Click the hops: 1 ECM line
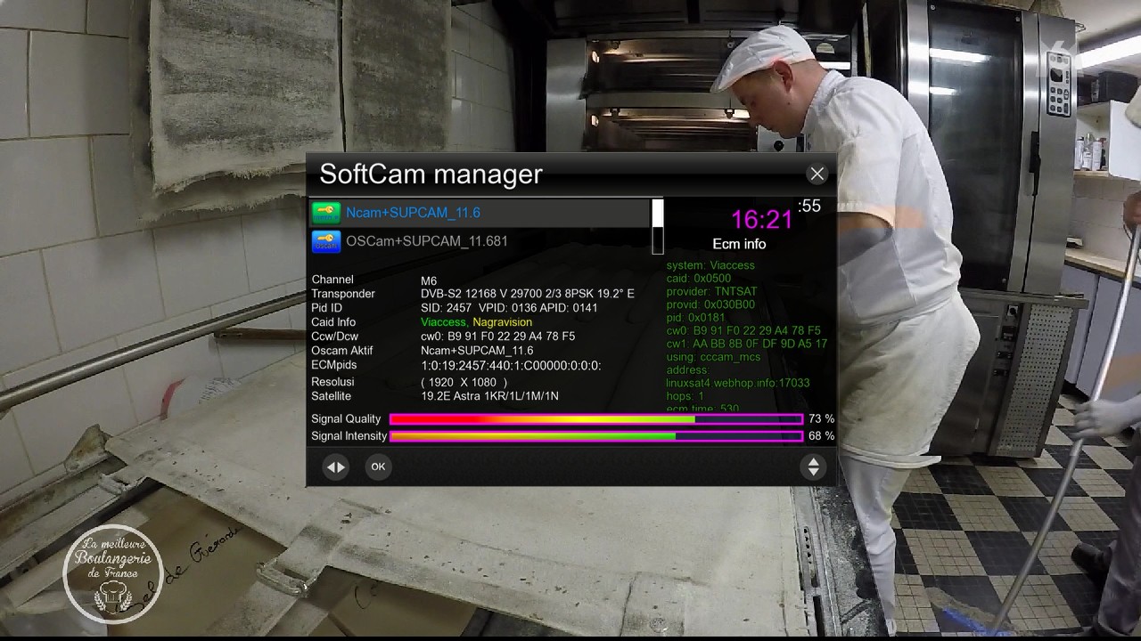 point(685,396)
